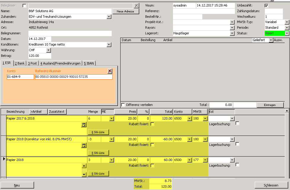The width and height of the screenshot is (290, 190).
Task: Click the row selector arrow for 'Papier 2018'
Action: coord(4,159)
